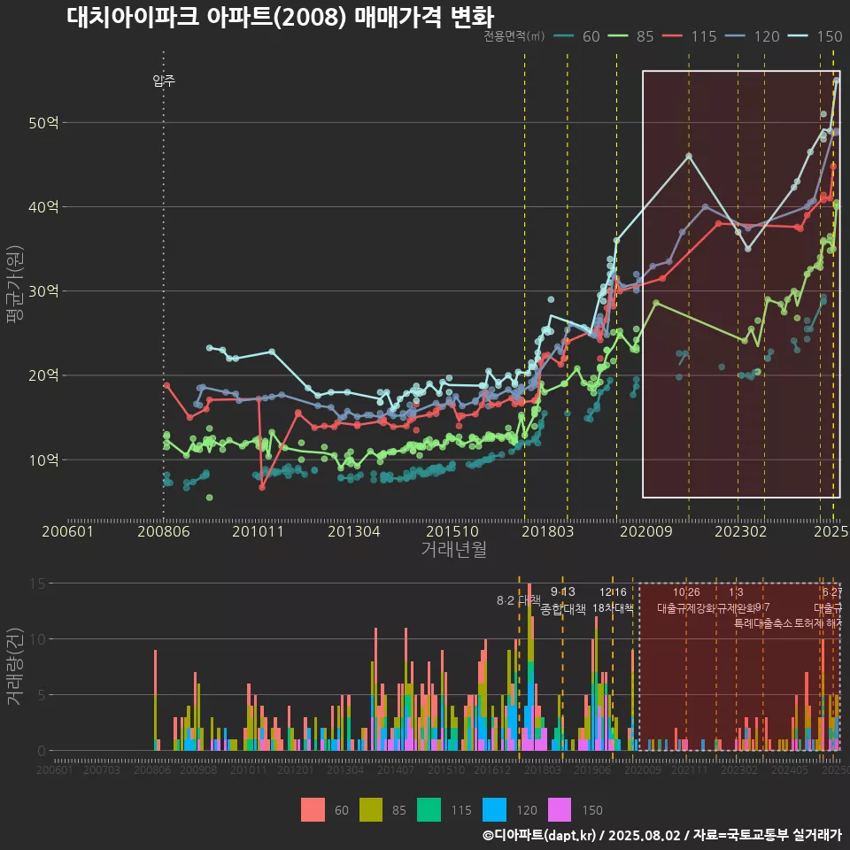850x850 pixels.
Task: Click the 201407 tick label on volume chart
Action: pyautogui.click(x=396, y=769)
